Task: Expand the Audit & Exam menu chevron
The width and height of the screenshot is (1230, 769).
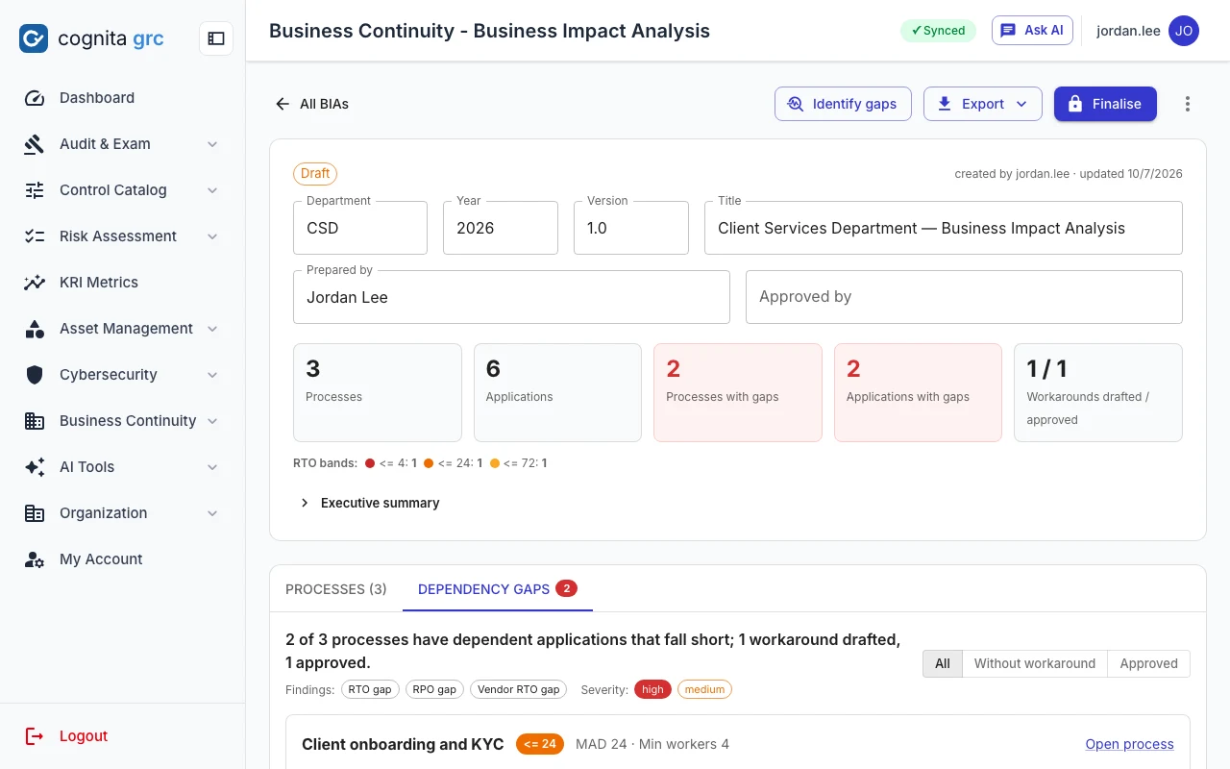Action: [x=212, y=144]
